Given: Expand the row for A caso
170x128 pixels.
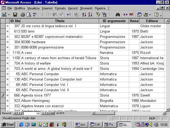Looking at the screenshot, I should click(x=7, y=53).
